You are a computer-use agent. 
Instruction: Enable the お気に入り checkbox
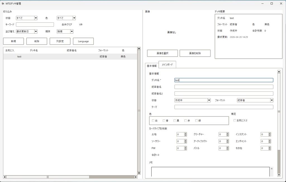pyautogui.click(x=235, y=120)
